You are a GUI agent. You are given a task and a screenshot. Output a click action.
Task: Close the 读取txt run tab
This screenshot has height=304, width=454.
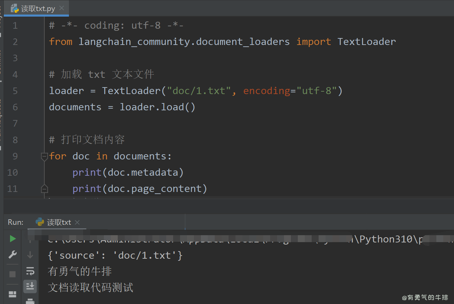point(77,222)
